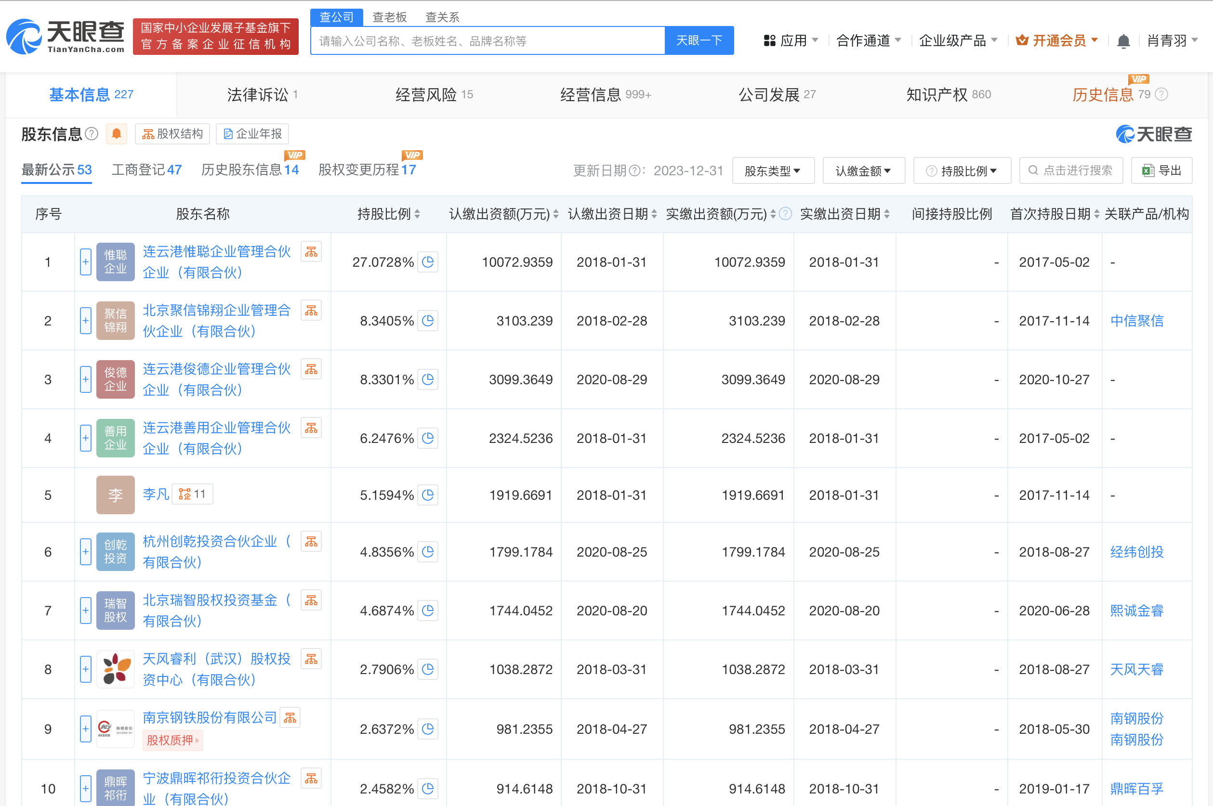Open the notification bell in the header
This screenshot has width=1213, height=806.
tap(1123, 40)
